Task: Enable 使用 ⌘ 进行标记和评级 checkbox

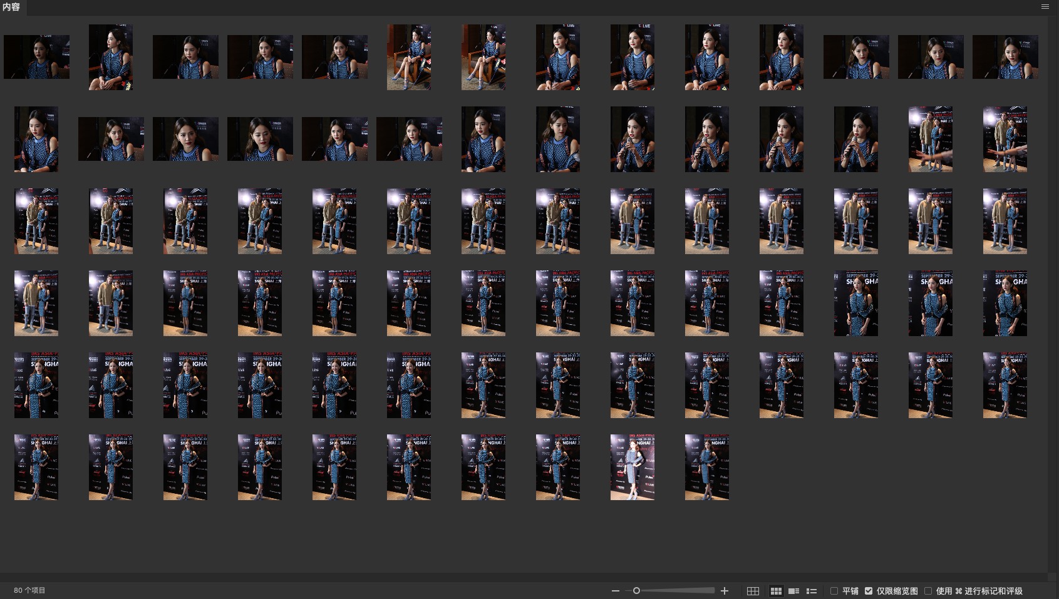Action: coord(928,591)
